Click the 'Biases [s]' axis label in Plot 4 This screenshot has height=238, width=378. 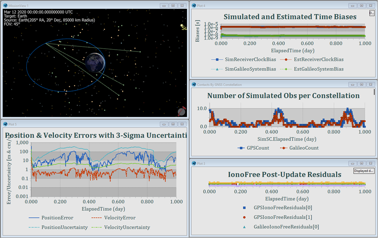(197, 31)
